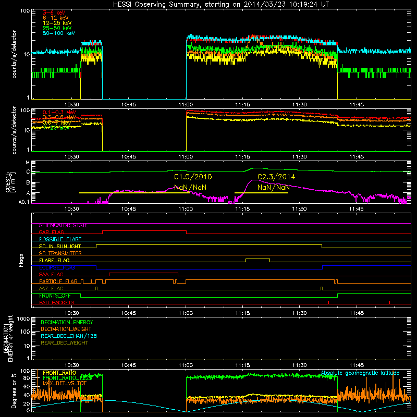417x417 pixels.
Task: Click NaN/NaN under the C2.3/2014 label
Action: point(274,187)
